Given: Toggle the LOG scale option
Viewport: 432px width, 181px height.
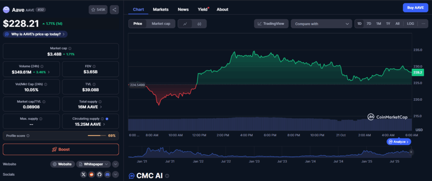Looking at the screenshot, I should click(410, 24).
